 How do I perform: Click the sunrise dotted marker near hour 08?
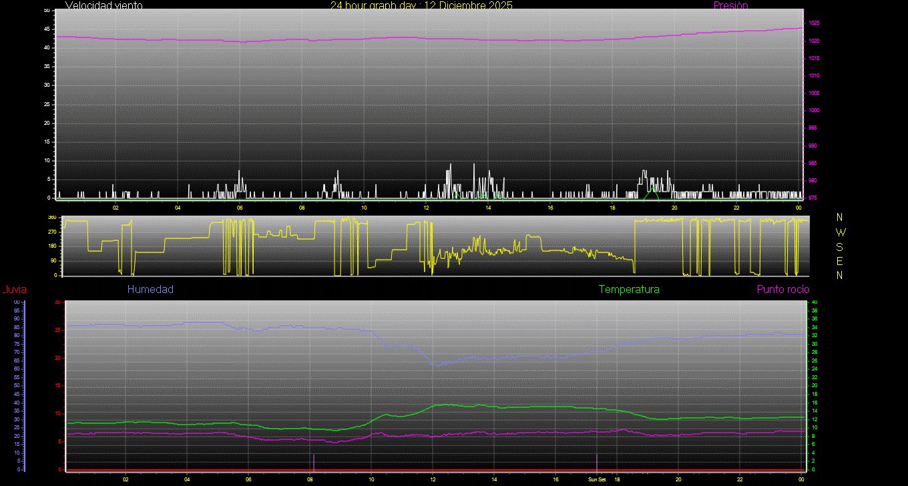tap(313, 461)
